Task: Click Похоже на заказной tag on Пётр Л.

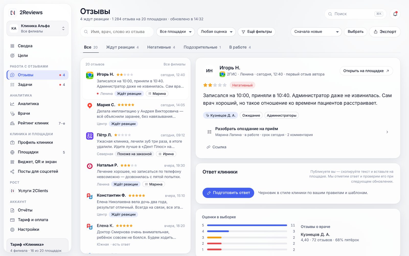Action: click(134, 154)
